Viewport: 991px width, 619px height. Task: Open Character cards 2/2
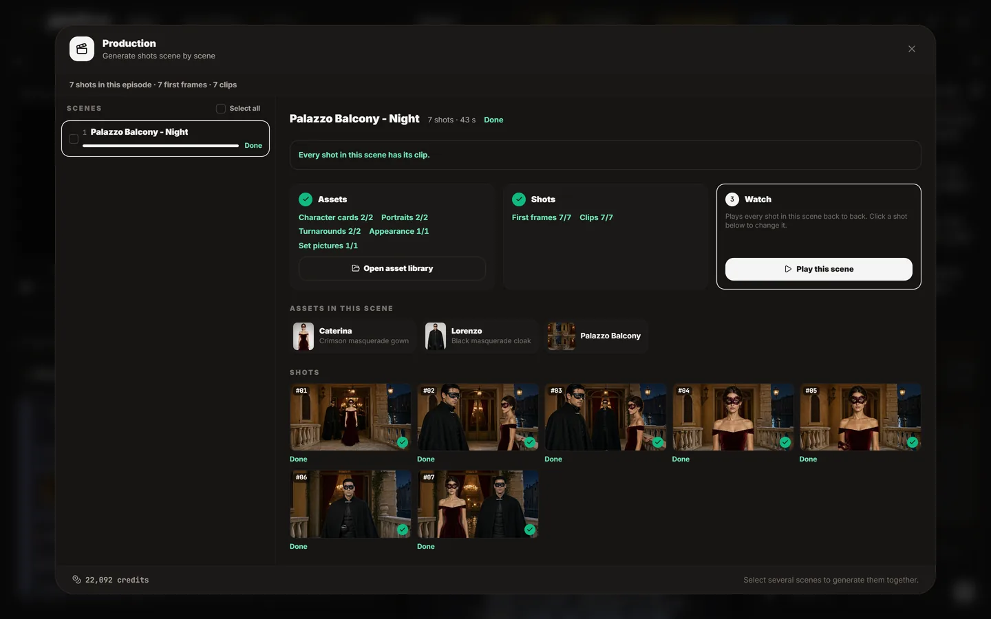[336, 217]
